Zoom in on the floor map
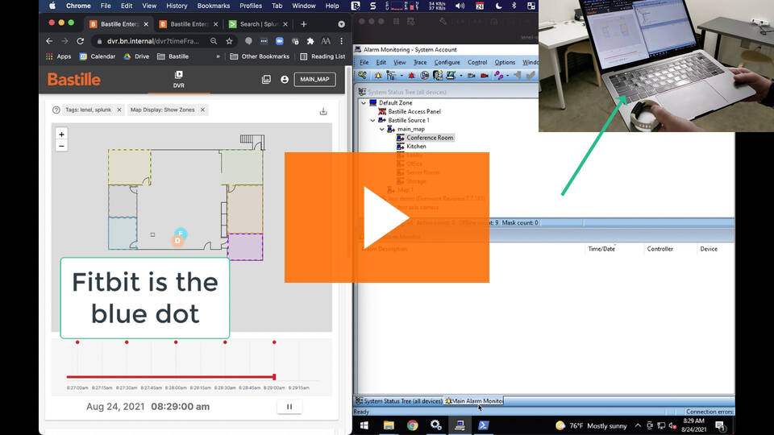Viewport: 774px width, 435px height. (x=61, y=135)
